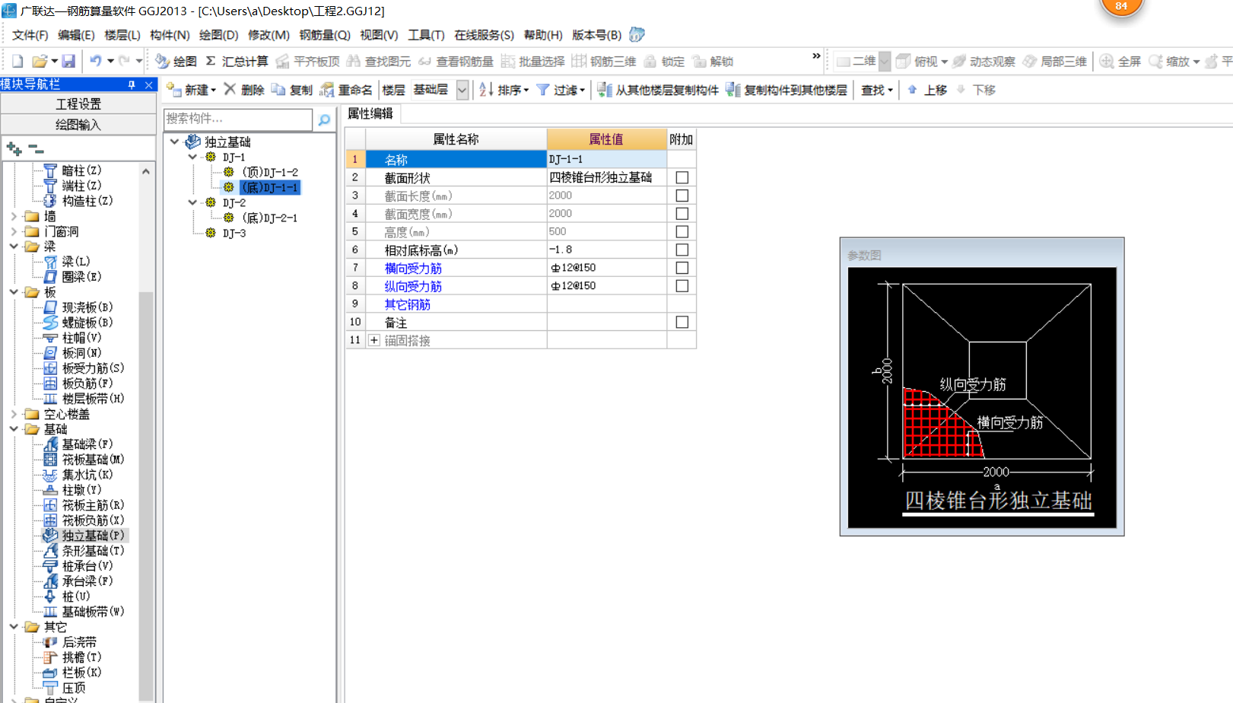The width and height of the screenshot is (1233, 703).
Task: Select 集水坑(K) in navigator
Action: pos(87,475)
